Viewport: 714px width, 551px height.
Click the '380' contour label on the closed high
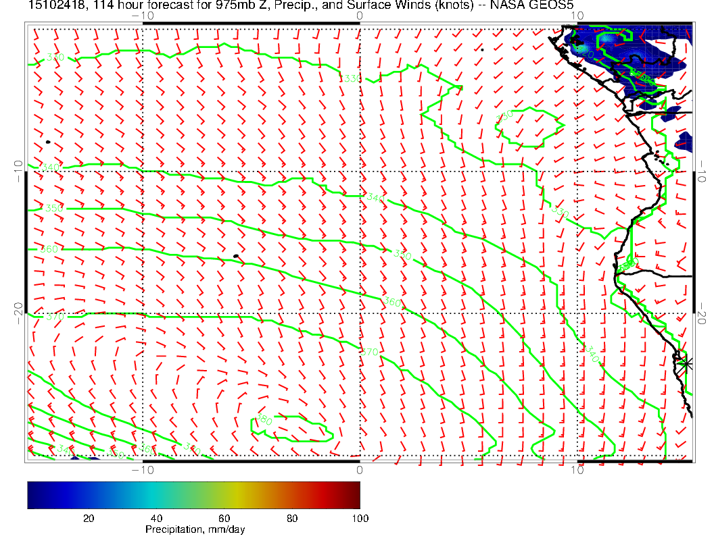pos(263,419)
